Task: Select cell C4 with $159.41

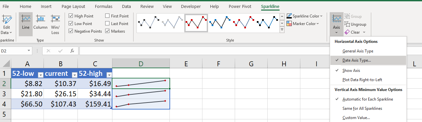Action: click(x=95, y=104)
